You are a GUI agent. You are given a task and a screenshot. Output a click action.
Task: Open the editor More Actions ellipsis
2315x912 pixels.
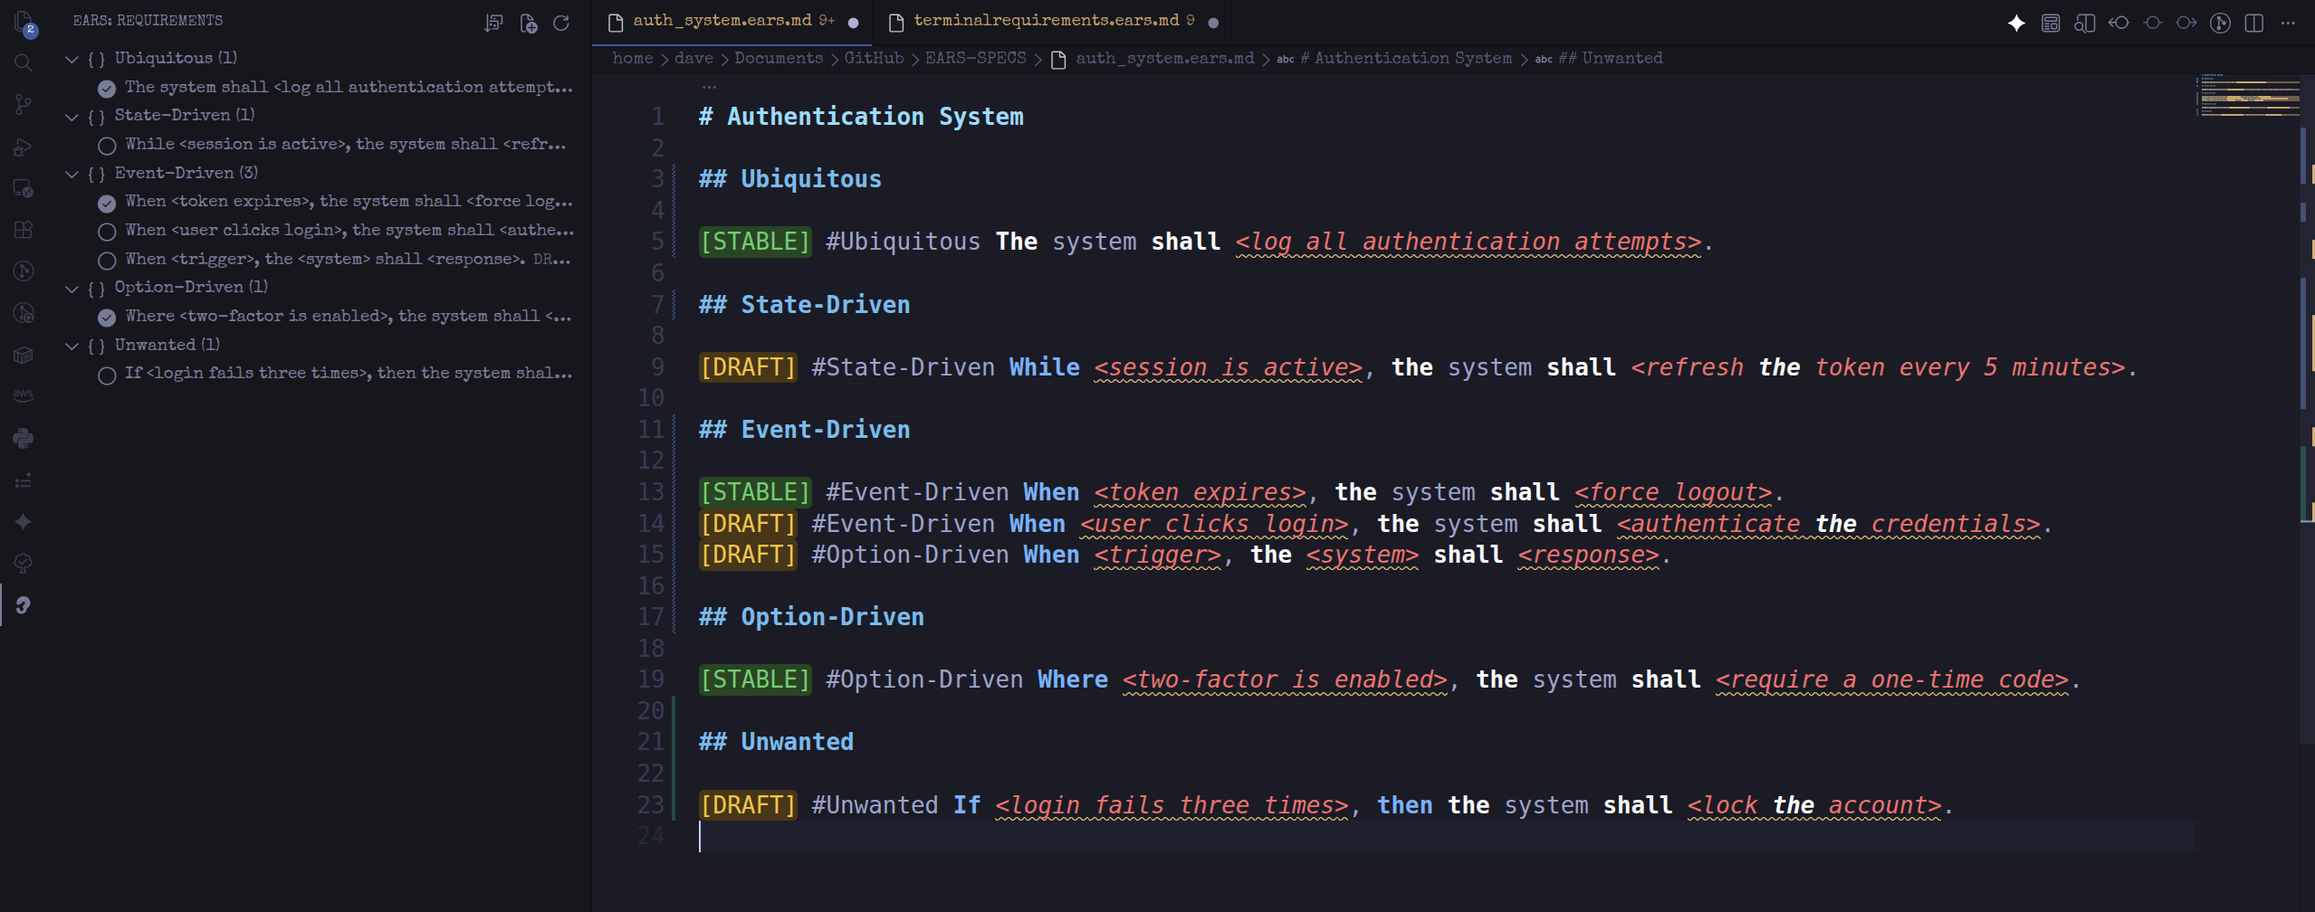(x=2288, y=23)
